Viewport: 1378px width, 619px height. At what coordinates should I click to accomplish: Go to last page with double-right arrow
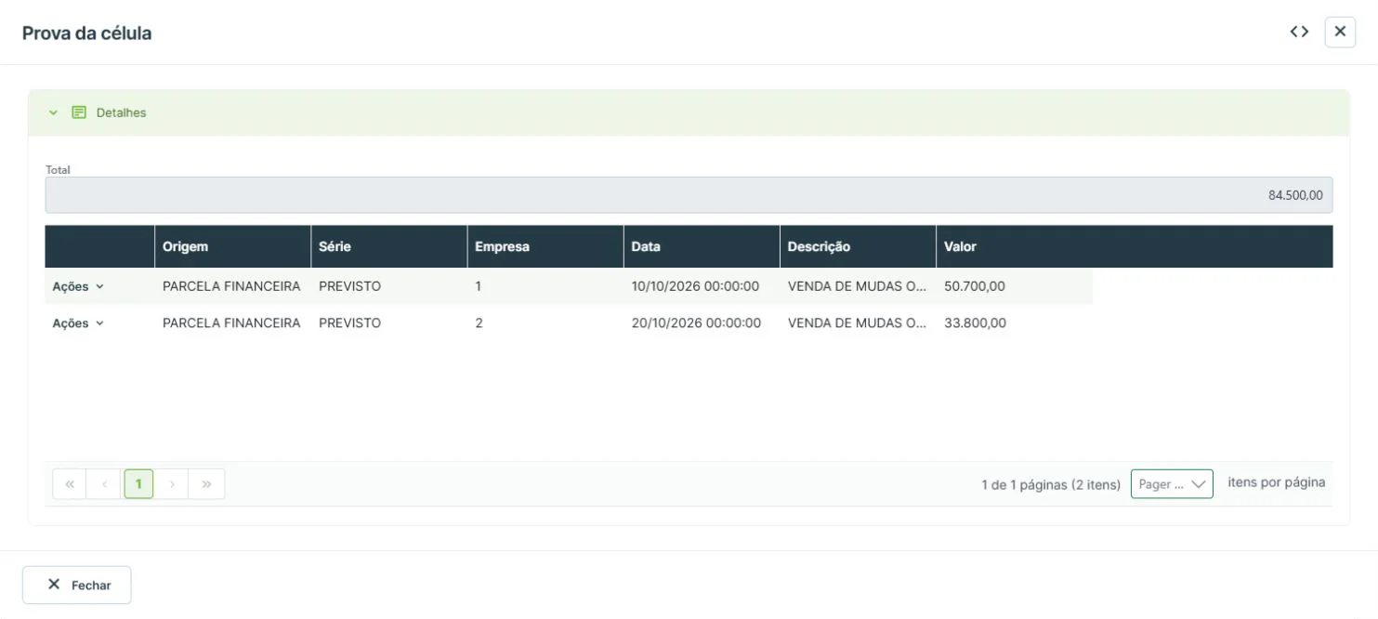206,484
